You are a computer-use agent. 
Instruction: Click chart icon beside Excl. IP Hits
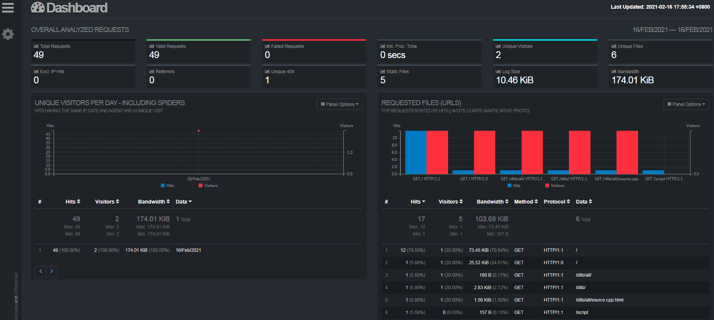36,71
